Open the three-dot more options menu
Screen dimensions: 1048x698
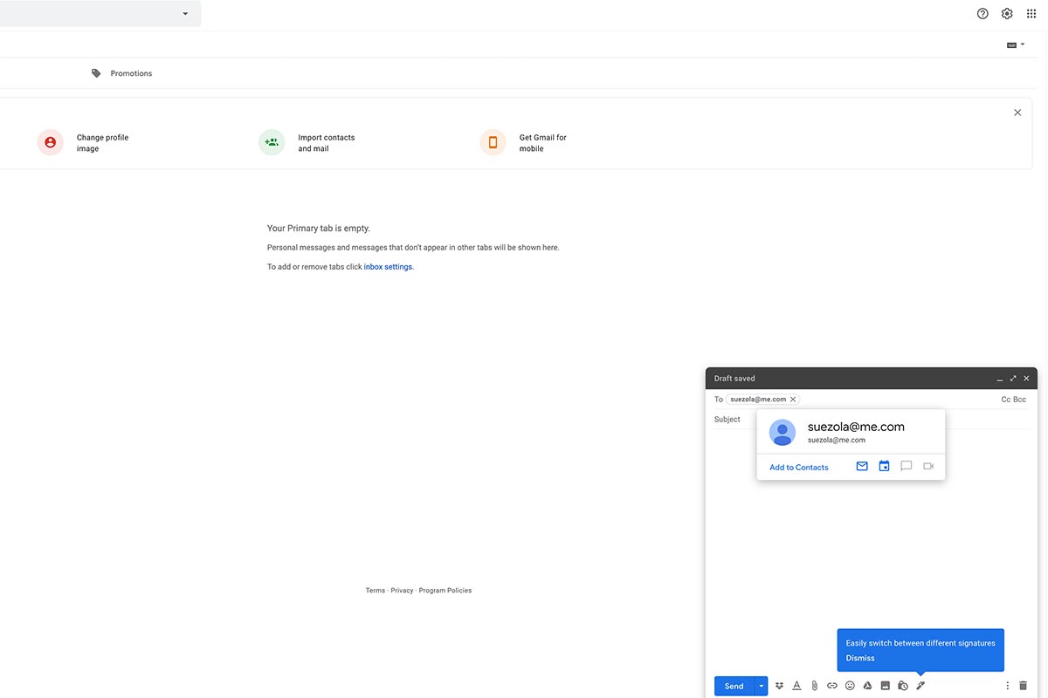[1007, 686]
